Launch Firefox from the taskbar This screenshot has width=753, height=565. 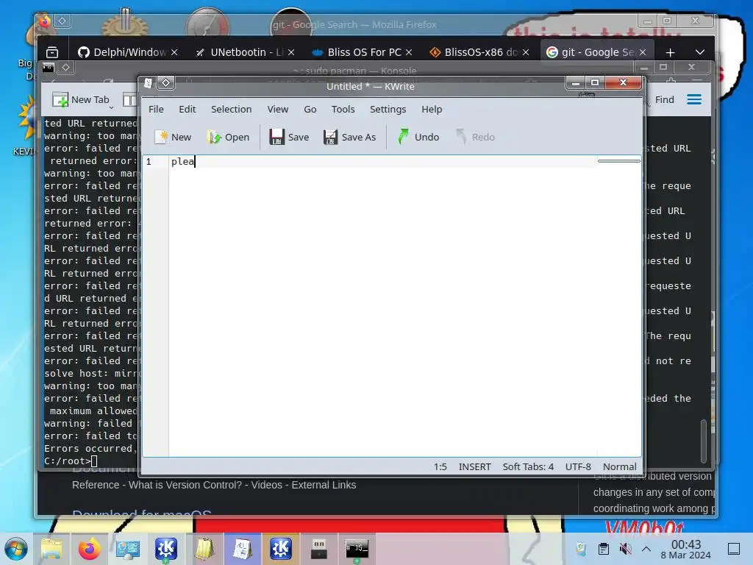point(89,549)
